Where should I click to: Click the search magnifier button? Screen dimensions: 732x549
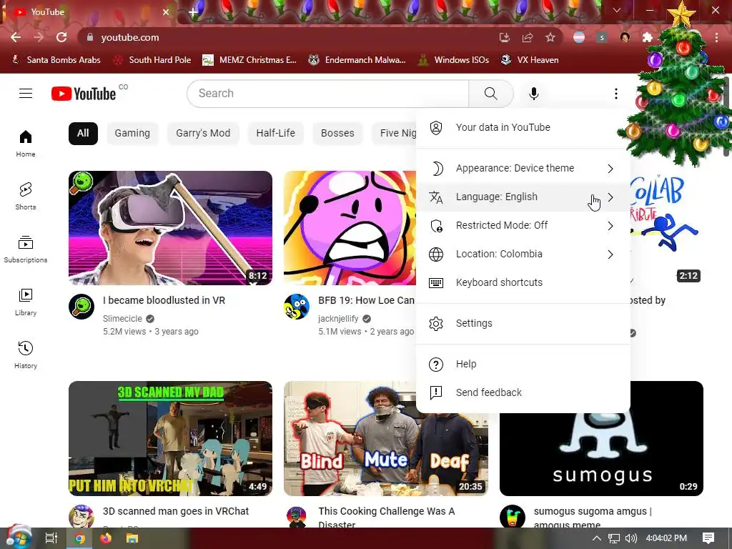(490, 94)
